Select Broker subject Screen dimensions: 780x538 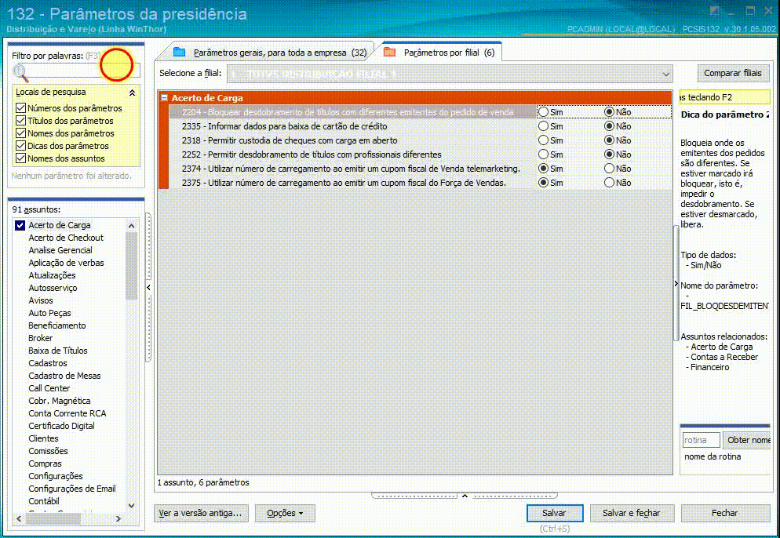pyautogui.click(x=40, y=338)
